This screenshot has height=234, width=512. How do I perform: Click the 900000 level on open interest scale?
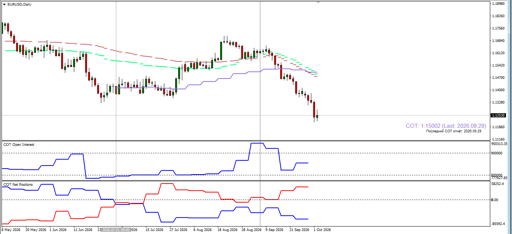[497, 153]
